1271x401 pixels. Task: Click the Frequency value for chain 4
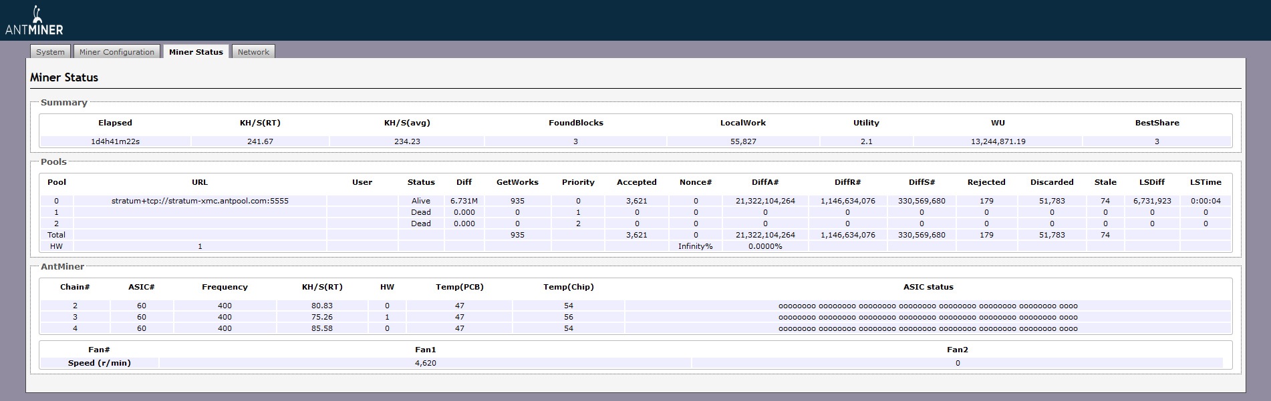[x=225, y=328]
